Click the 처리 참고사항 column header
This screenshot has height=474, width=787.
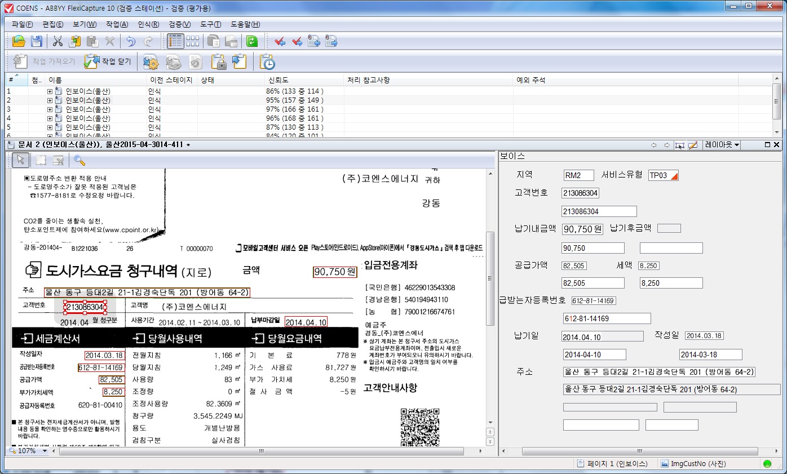click(x=428, y=80)
